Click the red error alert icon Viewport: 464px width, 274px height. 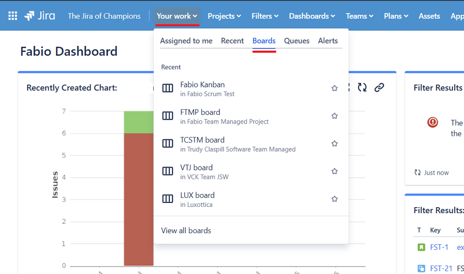(x=432, y=122)
